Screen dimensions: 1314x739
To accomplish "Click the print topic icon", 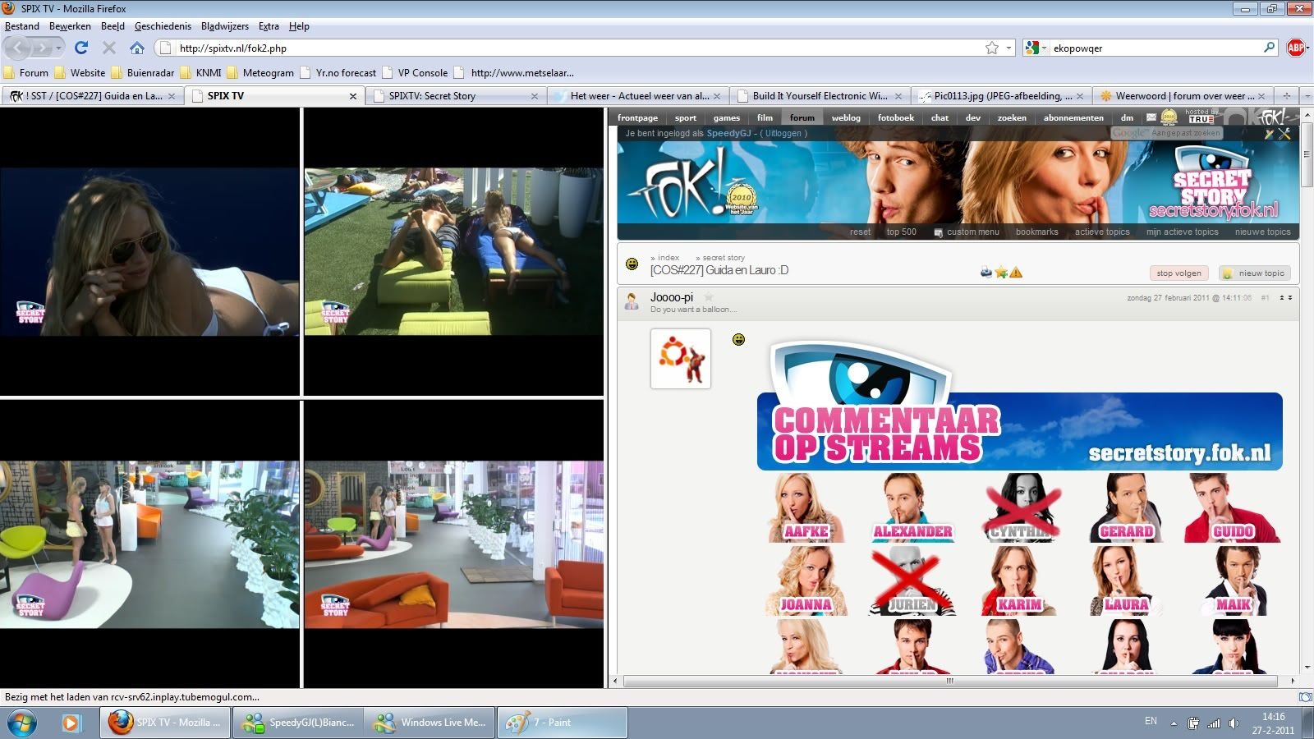I will click(x=986, y=272).
